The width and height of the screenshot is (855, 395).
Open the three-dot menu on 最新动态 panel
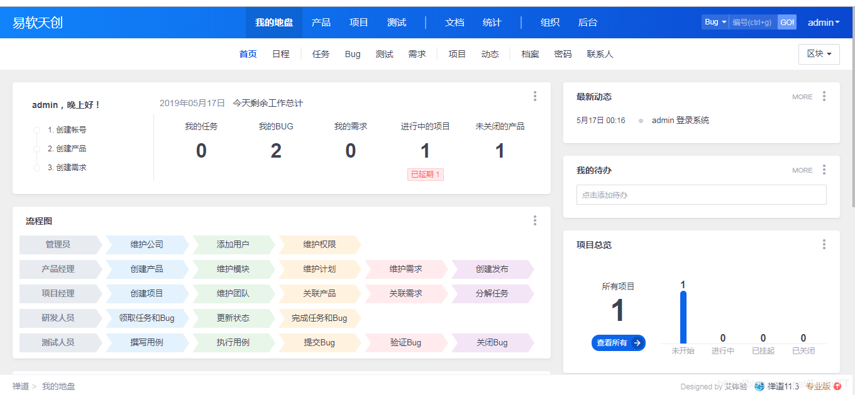point(824,96)
